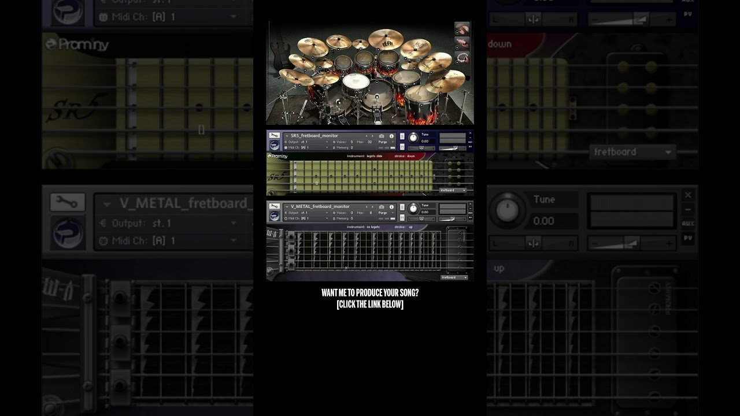Expand V_METAL_fretboard_monitor name dropdown arrow
Viewport: 740px width, 416px height.
(287, 207)
